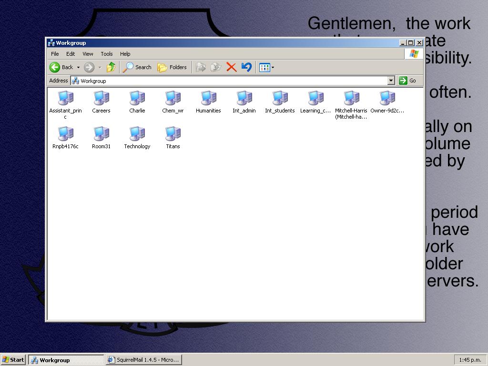This screenshot has height=366, width=488.
Task: Click the Go button
Action: (407, 81)
